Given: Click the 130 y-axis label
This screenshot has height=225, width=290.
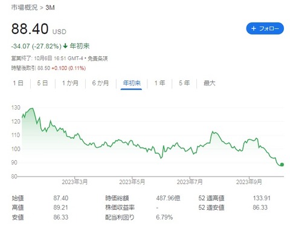Looking at the screenshot, I should pyautogui.click(x=16, y=108).
